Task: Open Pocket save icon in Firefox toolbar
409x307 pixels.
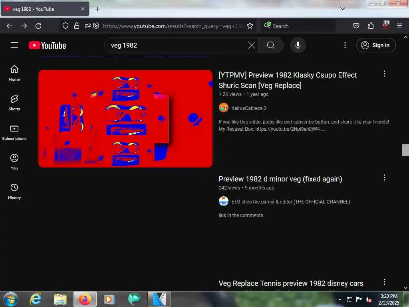Action: (x=356, y=26)
